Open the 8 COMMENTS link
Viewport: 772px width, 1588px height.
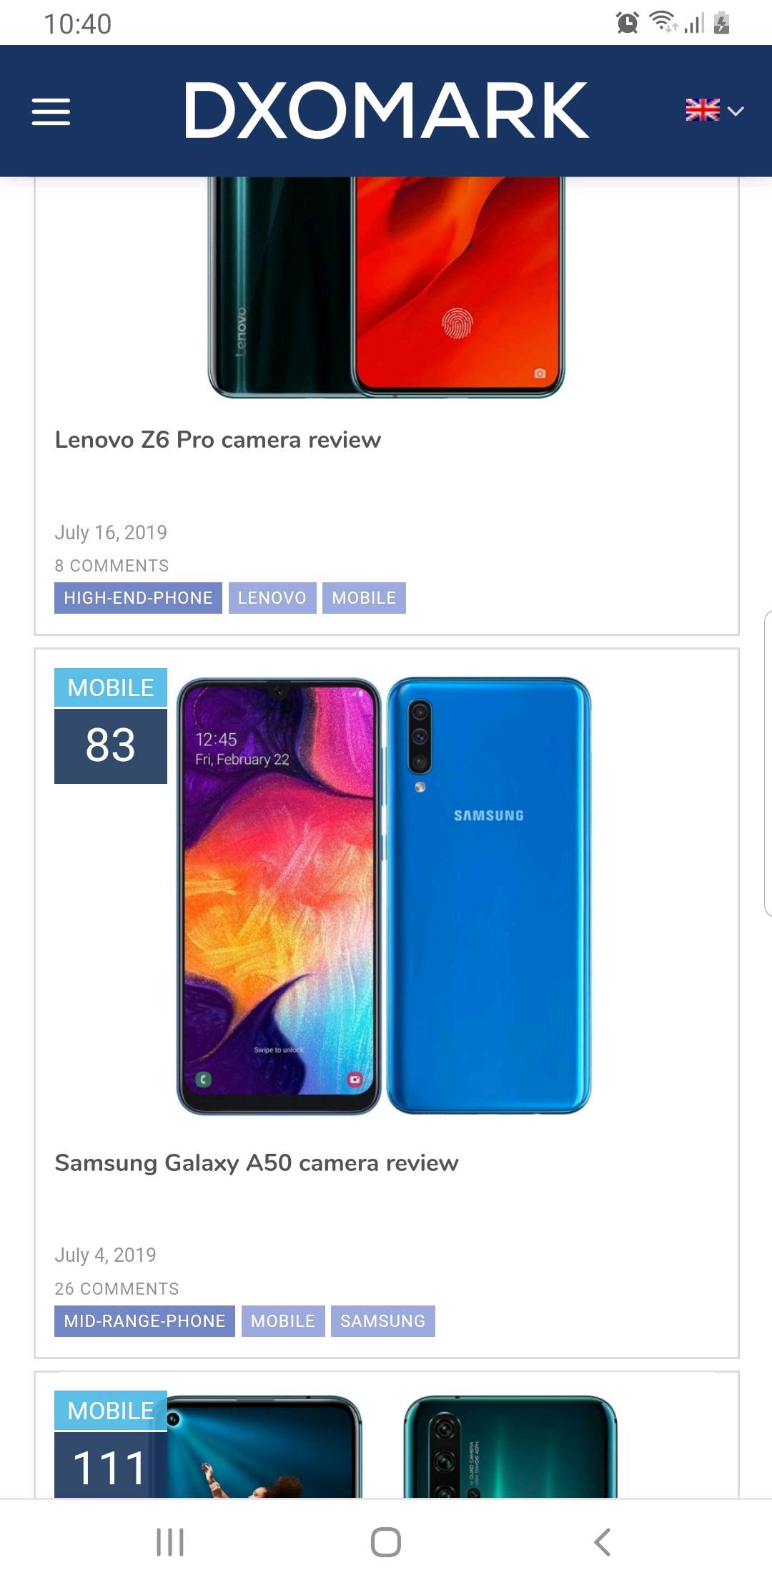point(112,566)
